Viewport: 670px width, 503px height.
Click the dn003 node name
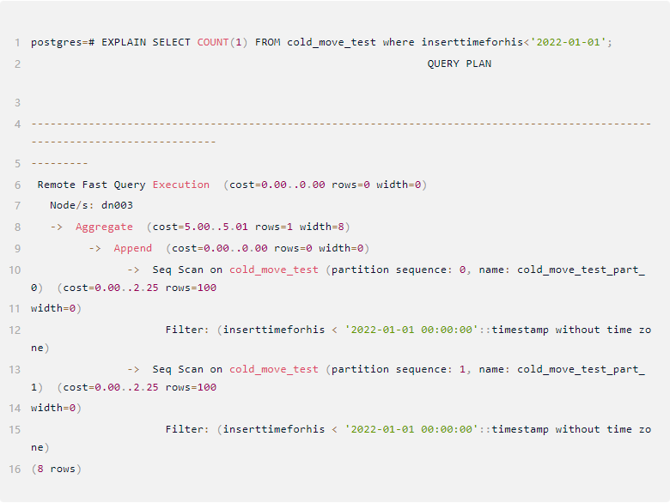click(x=116, y=205)
